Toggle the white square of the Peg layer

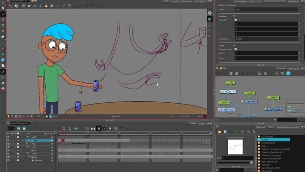(18, 144)
